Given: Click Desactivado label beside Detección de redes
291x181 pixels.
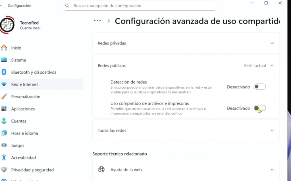Looking at the screenshot, I should [x=238, y=87].
